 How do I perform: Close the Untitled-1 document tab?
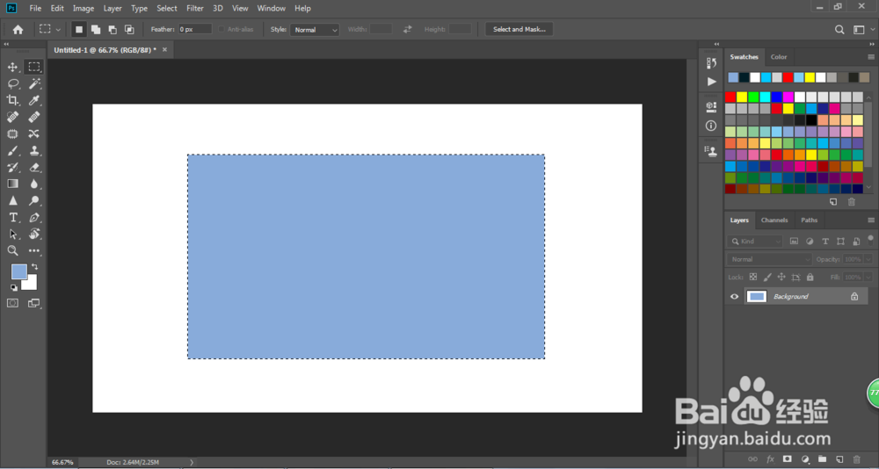pyautogui.click(x=164, y=50)
